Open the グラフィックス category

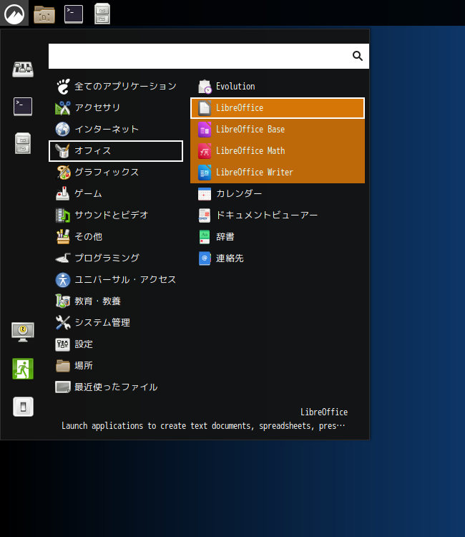pos(116,173)
